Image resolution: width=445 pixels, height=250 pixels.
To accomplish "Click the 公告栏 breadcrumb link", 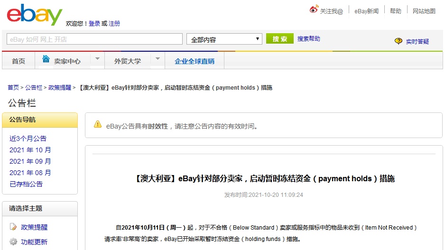I will point(34,88).
